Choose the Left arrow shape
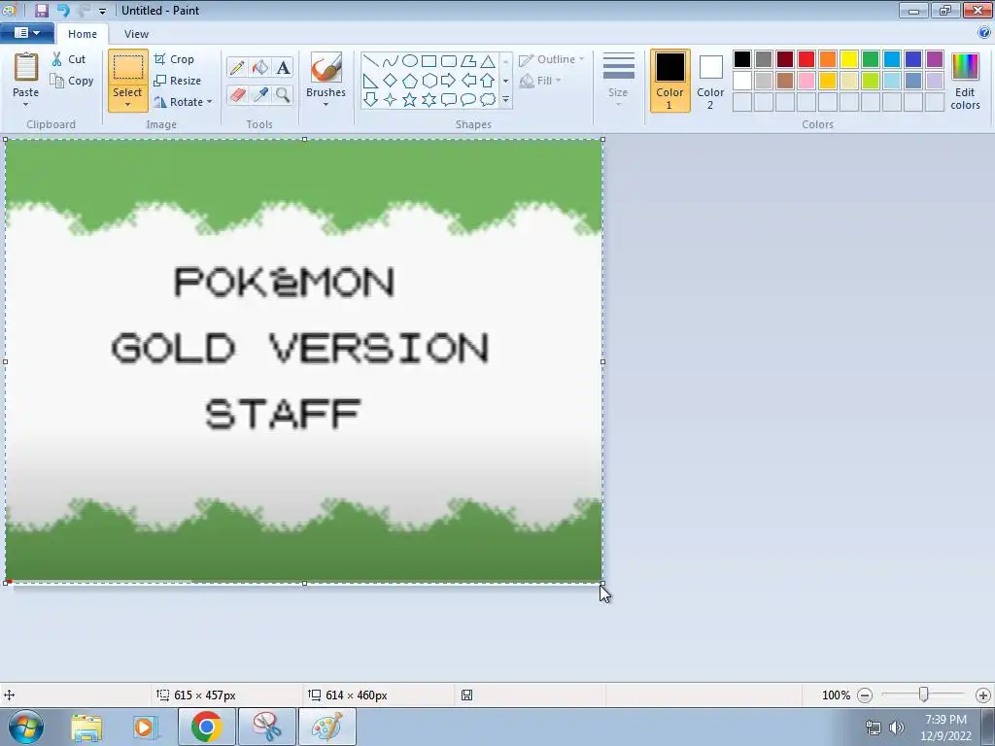This screenshot has height=746, width=995. (x=468, y=81)
